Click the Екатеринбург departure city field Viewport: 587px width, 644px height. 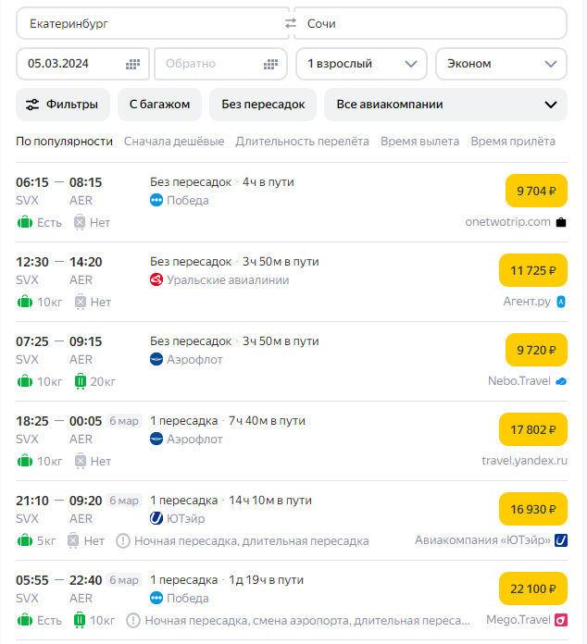(x=148, y=23)
